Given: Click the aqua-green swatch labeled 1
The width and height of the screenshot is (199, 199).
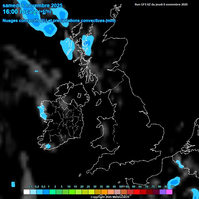Looking at the screenshot, I should (52, 192).
